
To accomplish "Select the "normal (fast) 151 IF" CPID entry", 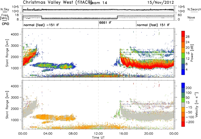I will coord(153,25).
